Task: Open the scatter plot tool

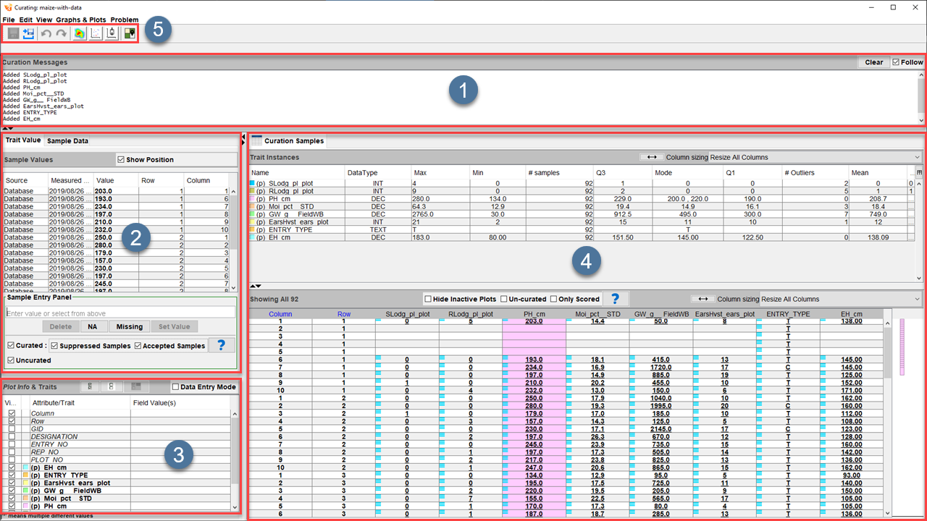Action: [x=96, y=33]
